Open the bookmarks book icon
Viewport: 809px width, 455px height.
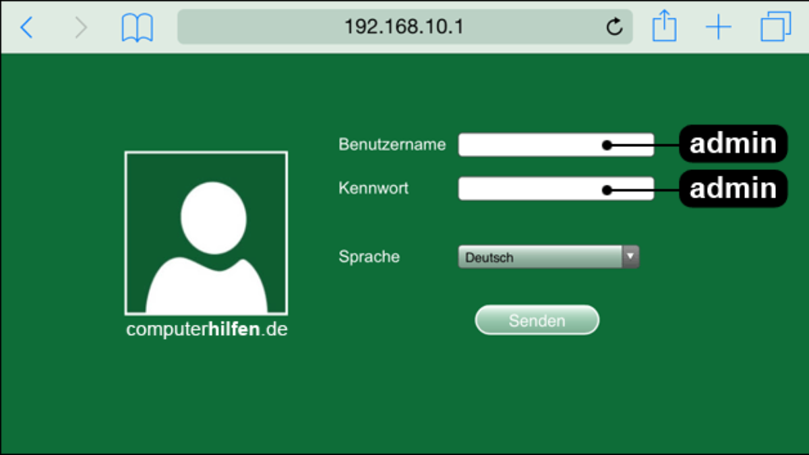point(138,28)
